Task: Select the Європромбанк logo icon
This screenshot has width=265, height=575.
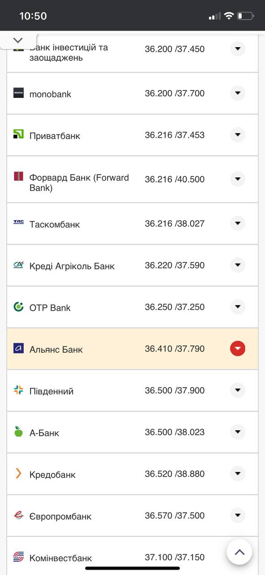Action: pos(18,515)
